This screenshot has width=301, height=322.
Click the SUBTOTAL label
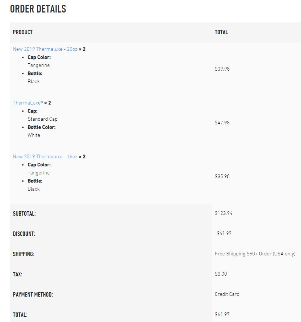pyautogui.click(x=24, y=213)
